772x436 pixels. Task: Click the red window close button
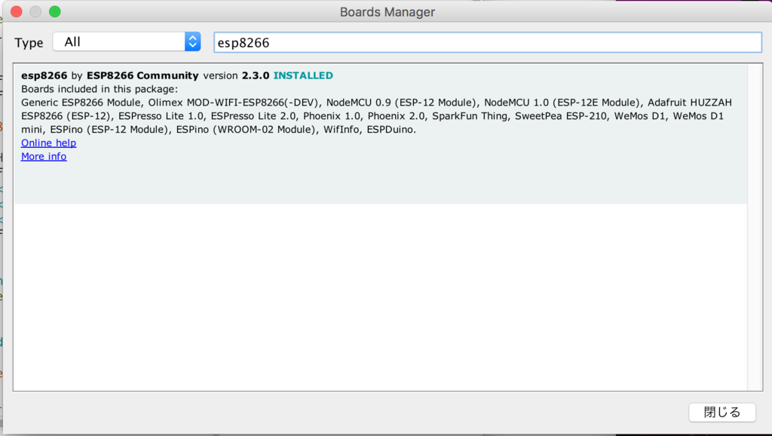[17, 11]
